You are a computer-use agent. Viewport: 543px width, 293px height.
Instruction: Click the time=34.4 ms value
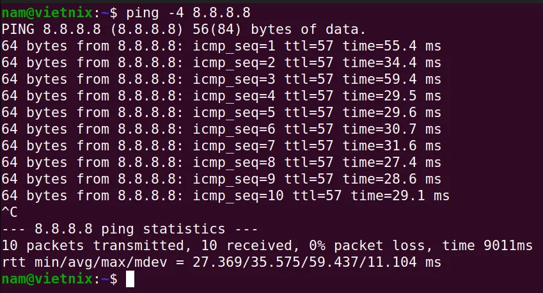pyautogui.click(x=392, y=63)
